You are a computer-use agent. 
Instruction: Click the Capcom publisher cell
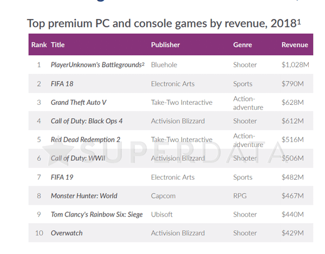pos(164,196)
